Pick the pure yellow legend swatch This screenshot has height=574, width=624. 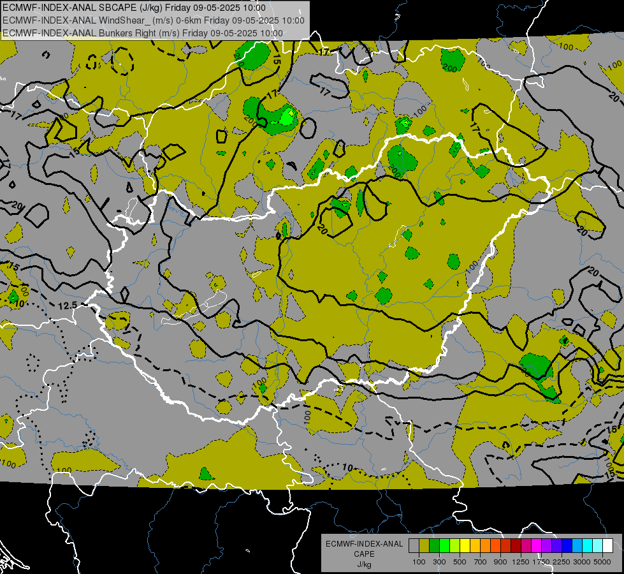[x=465, y=546]
